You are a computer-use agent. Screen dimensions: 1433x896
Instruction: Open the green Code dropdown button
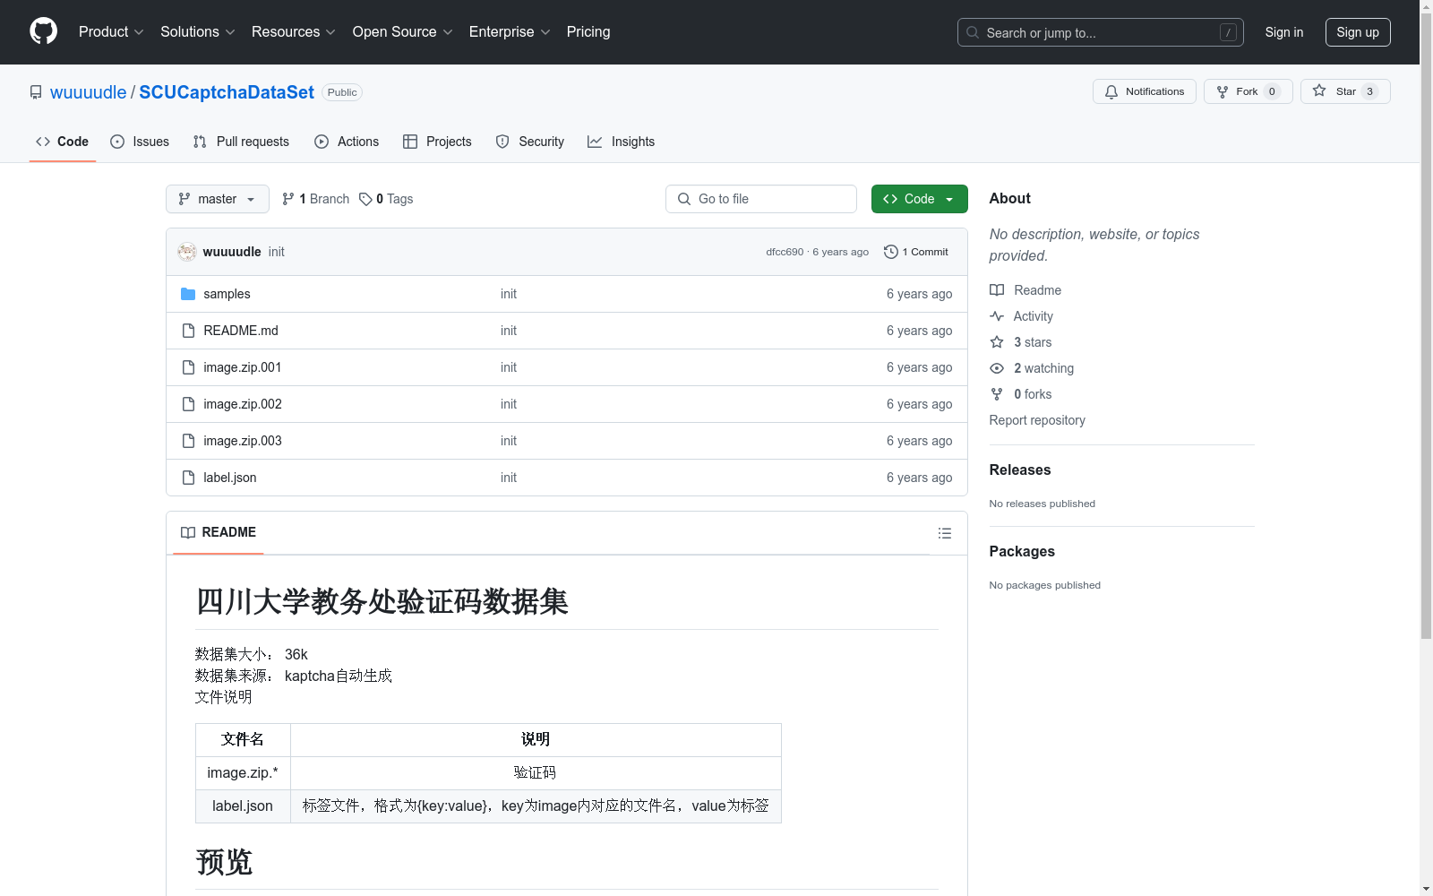919,199
